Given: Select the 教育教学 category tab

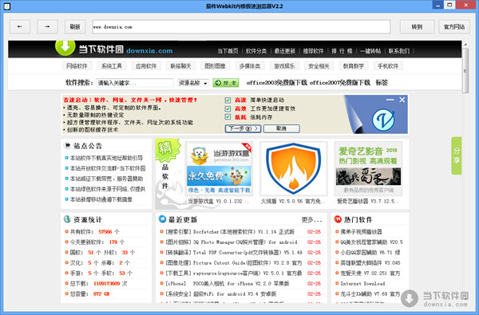Looking at the screenshot, I should coord(354,66).
